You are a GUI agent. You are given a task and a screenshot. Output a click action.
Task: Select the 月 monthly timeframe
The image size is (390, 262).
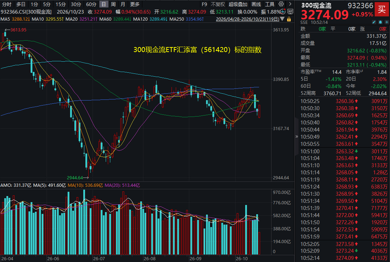point(123,4)
